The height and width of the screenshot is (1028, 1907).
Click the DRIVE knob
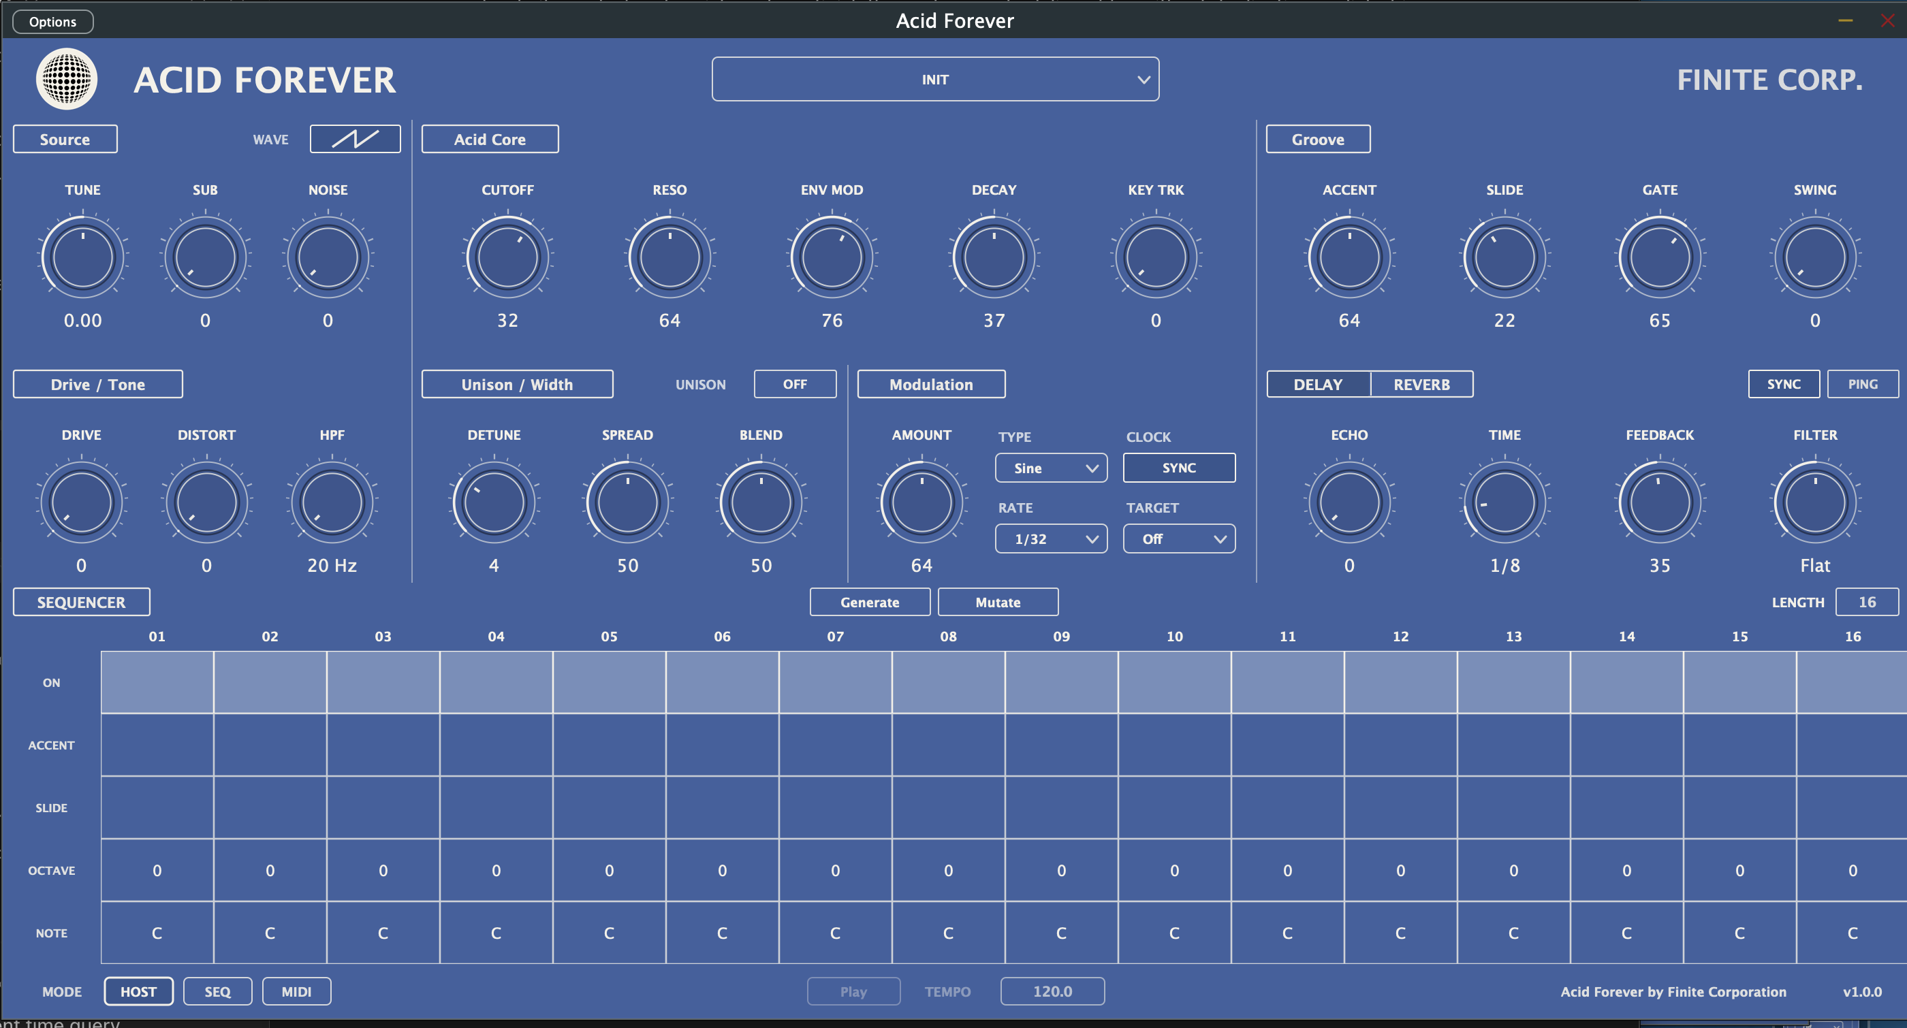[x=82, y=502]
